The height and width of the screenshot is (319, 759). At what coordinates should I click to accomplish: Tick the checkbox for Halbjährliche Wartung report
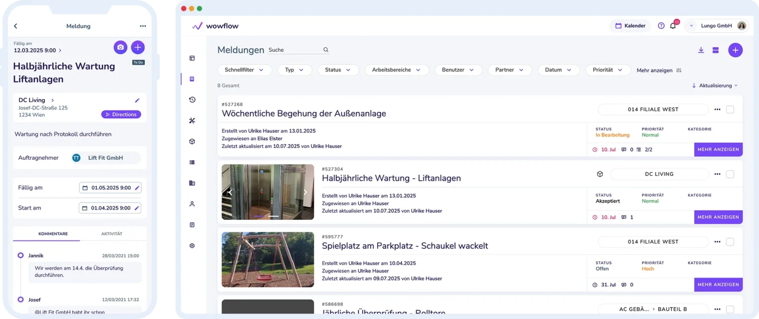click(x=730, y=174)
